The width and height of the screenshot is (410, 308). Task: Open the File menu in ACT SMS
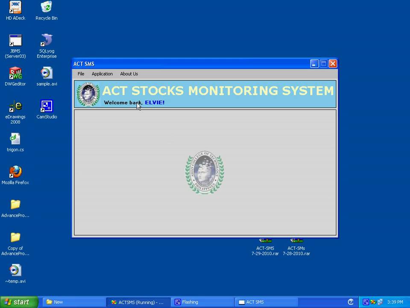[x=81, y=74]
